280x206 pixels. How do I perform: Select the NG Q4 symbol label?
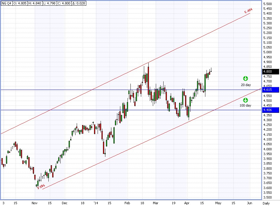click(x=7, y=3)
